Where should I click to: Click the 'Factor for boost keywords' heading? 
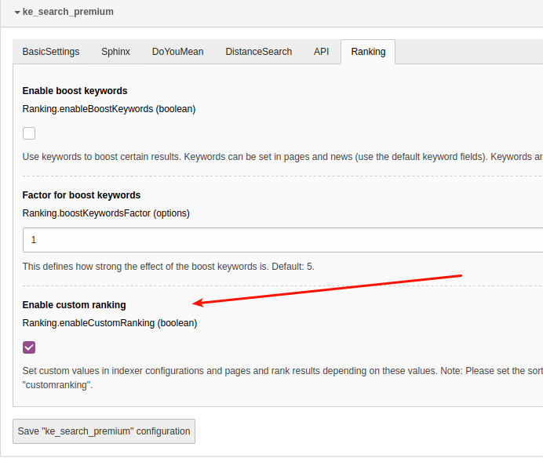tap(82, 195)
